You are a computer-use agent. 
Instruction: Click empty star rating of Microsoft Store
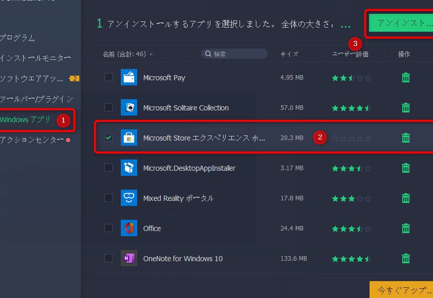point(351,138)
